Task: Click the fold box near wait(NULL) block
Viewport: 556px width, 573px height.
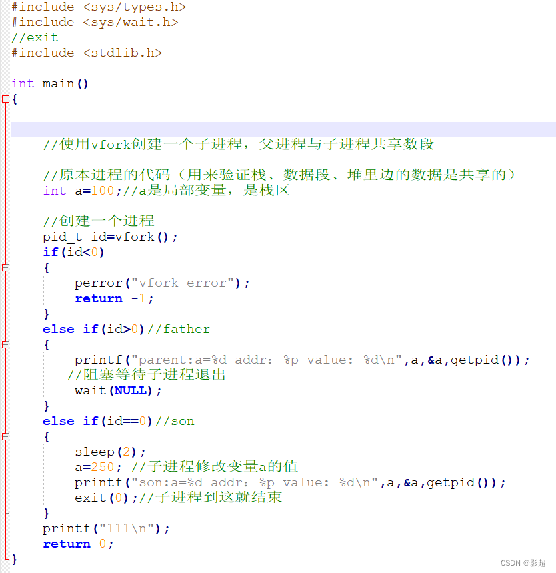Action: point(5,344)
